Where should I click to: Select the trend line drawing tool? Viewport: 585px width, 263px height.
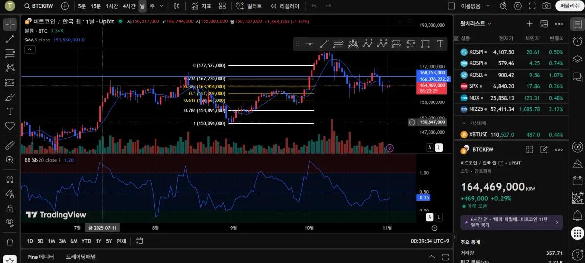coord(10,39)
